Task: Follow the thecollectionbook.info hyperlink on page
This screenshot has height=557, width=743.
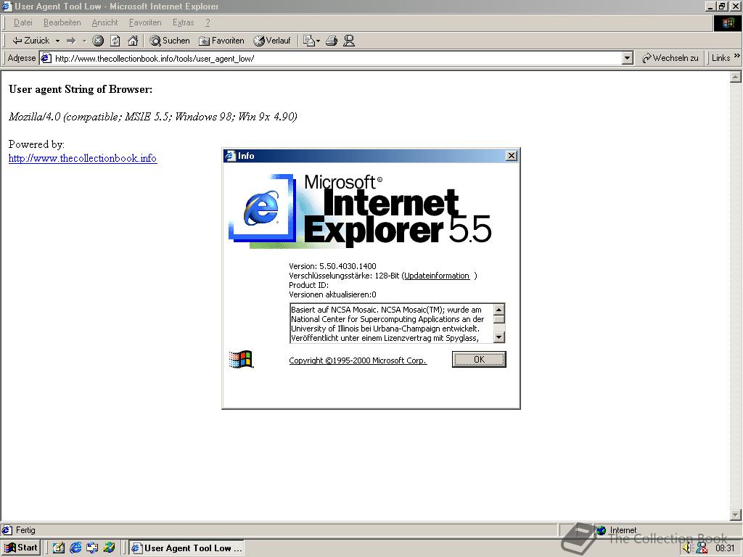Action: 83,158
